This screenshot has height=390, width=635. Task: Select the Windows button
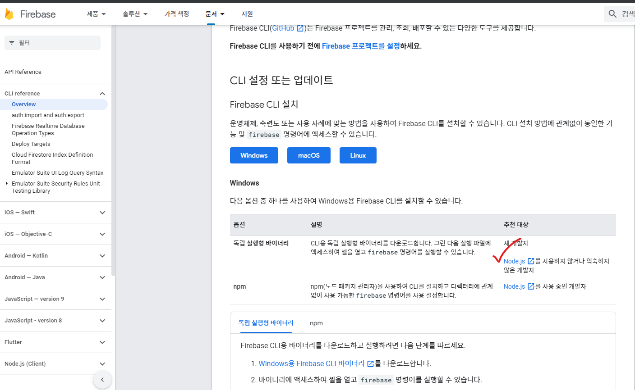click(254, 155)
